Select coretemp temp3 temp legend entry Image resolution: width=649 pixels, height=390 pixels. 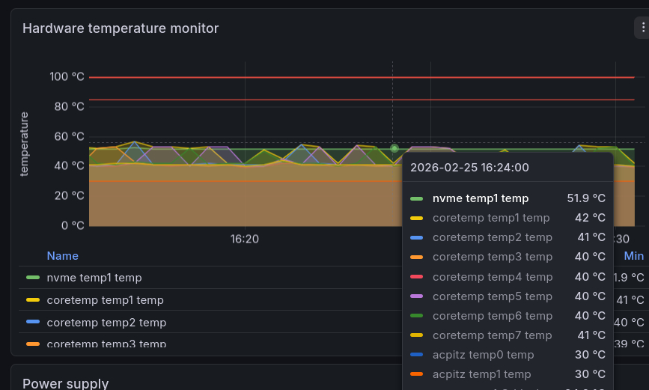pyautogui.click(x=106, y=344)
